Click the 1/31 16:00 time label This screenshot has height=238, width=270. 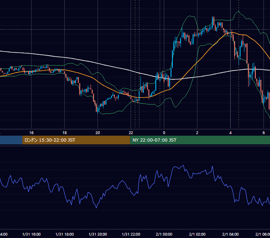pos(31,234)
